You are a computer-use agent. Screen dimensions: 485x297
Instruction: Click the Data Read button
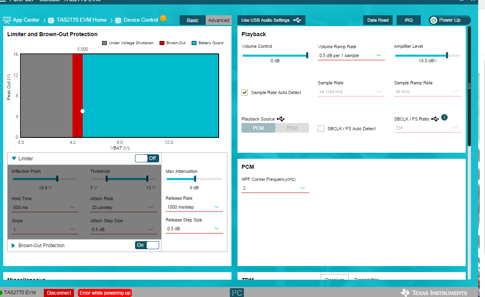tap(378, 20)
